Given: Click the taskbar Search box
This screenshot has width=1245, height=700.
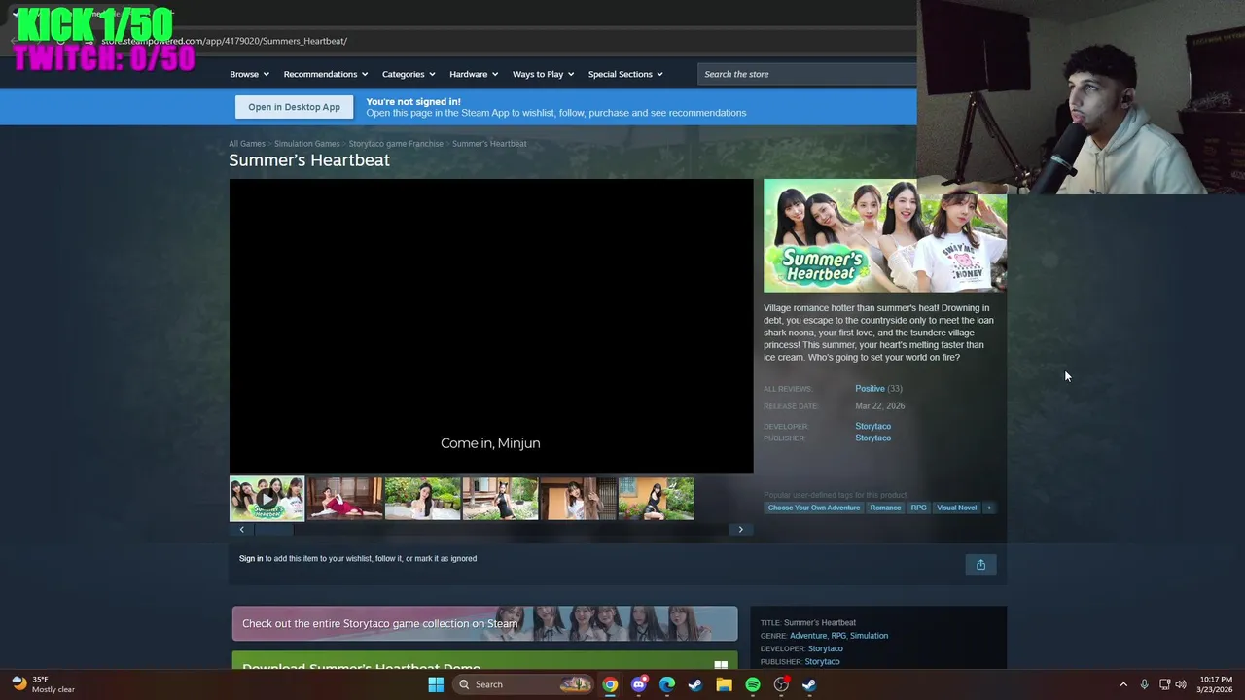Looking at the screenshot, I should point(523,684).
